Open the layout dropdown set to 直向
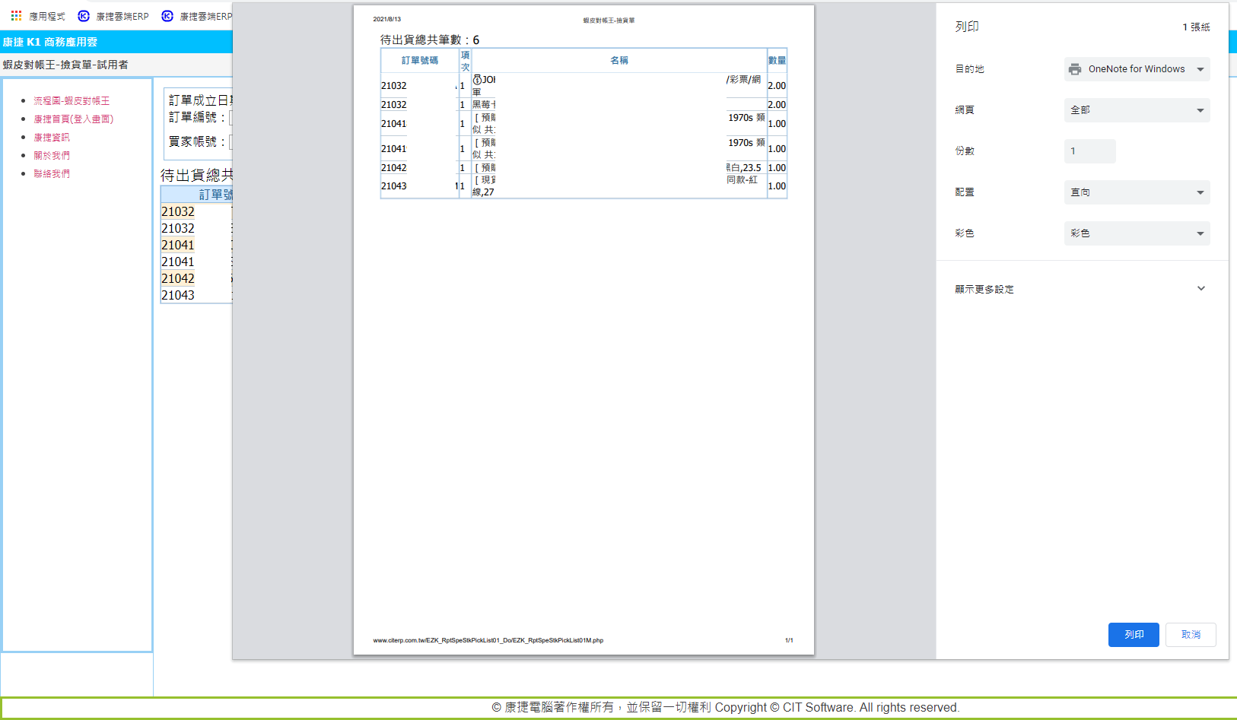Viewport: 1237px width, 720px height. [1137, 192]
